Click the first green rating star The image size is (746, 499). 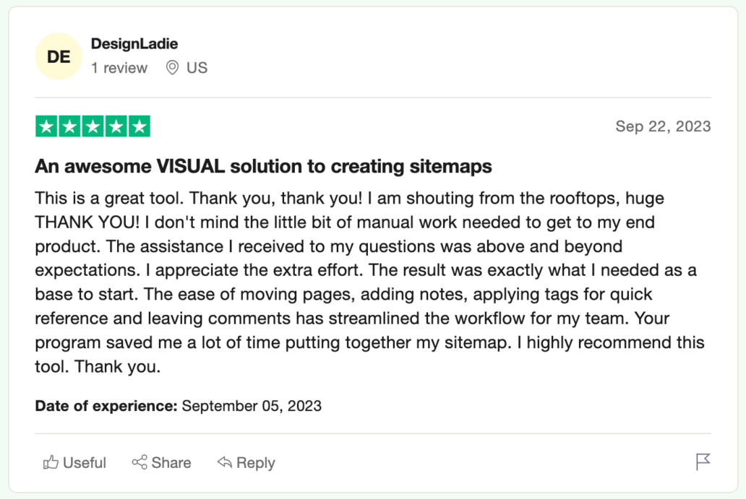click(x=47, y=127)
